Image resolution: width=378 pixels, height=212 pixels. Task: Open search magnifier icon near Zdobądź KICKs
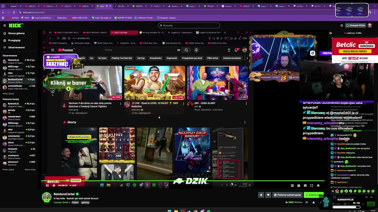pos(342,25)
